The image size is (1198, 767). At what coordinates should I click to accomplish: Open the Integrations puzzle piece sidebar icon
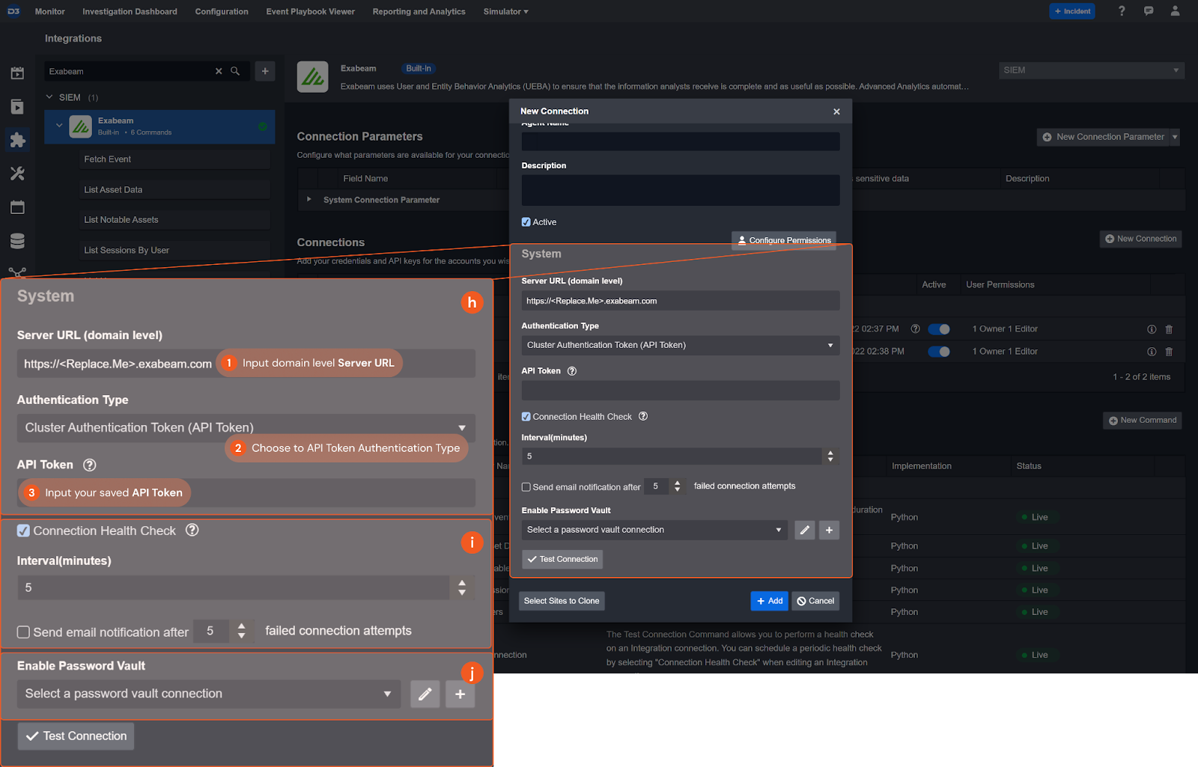click(x=17, y=140)
